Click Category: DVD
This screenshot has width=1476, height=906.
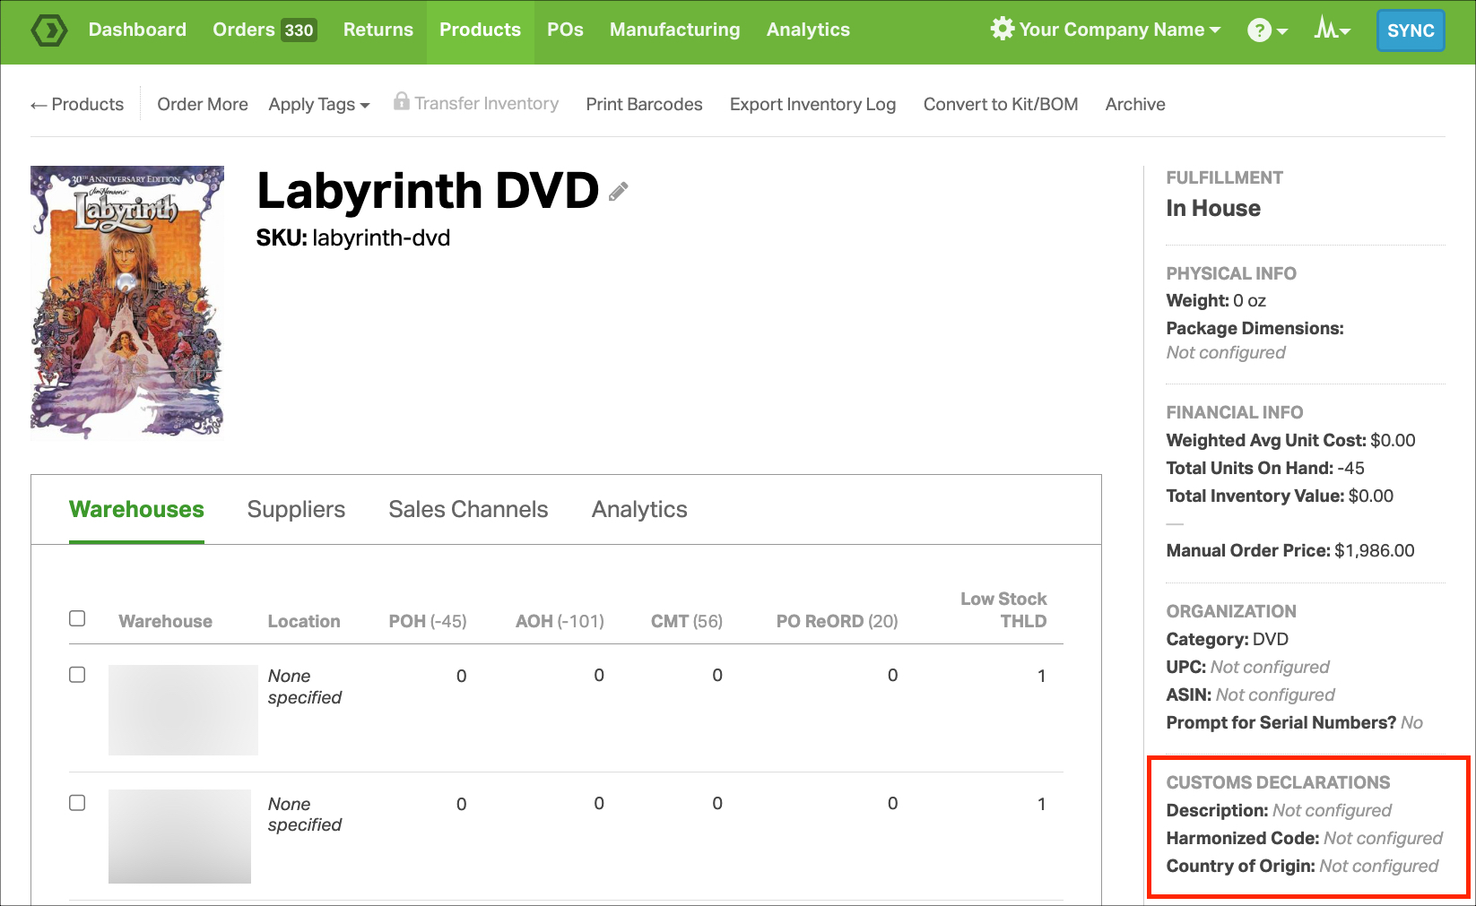click(x=1227, y=639)
